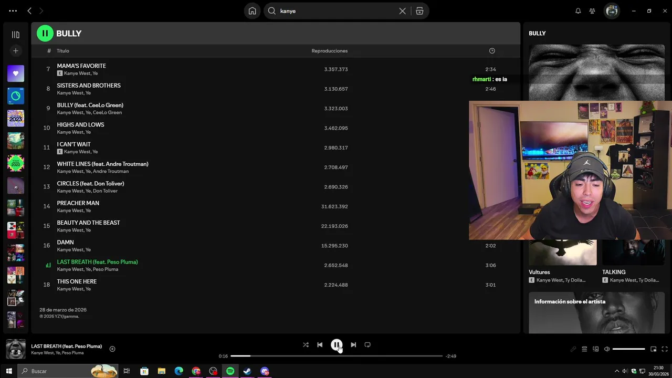Click the Buscar taskbar search box
The width and height of the screenshot is (672, 378).
pos(68,371)
